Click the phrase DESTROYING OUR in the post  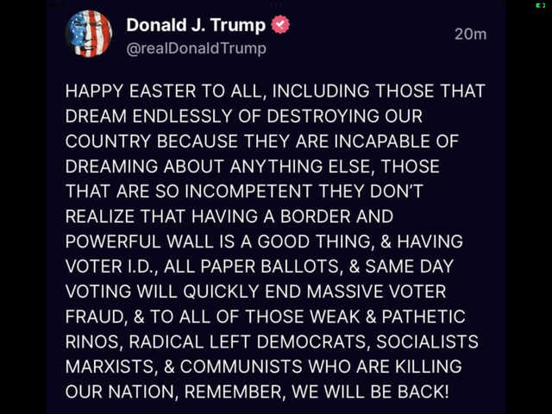[x=345, y=116]
